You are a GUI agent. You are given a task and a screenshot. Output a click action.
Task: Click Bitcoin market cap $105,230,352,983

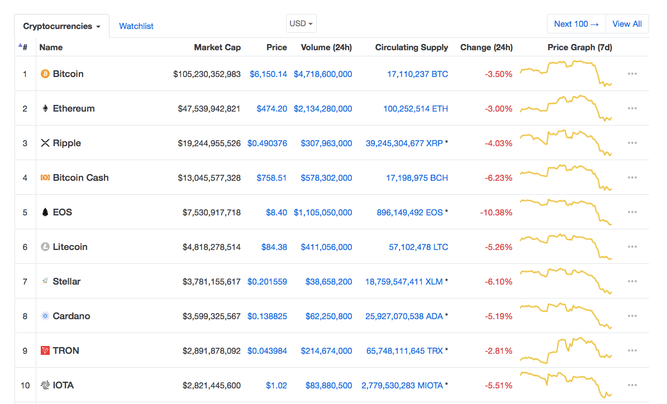207,74
